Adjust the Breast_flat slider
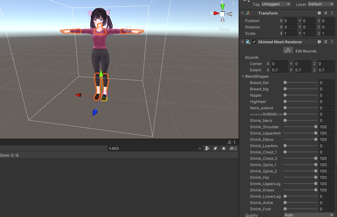This screenshot has width=337, height=217. point(300,82)
